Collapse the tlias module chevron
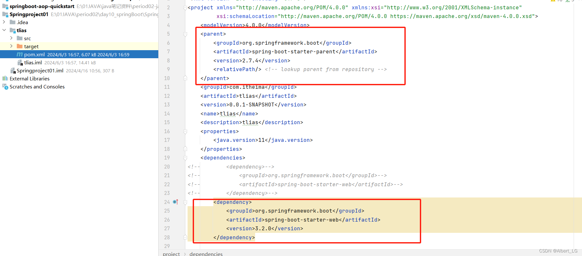The height and width of the screenshot is (256, 582). click(4, 30)
